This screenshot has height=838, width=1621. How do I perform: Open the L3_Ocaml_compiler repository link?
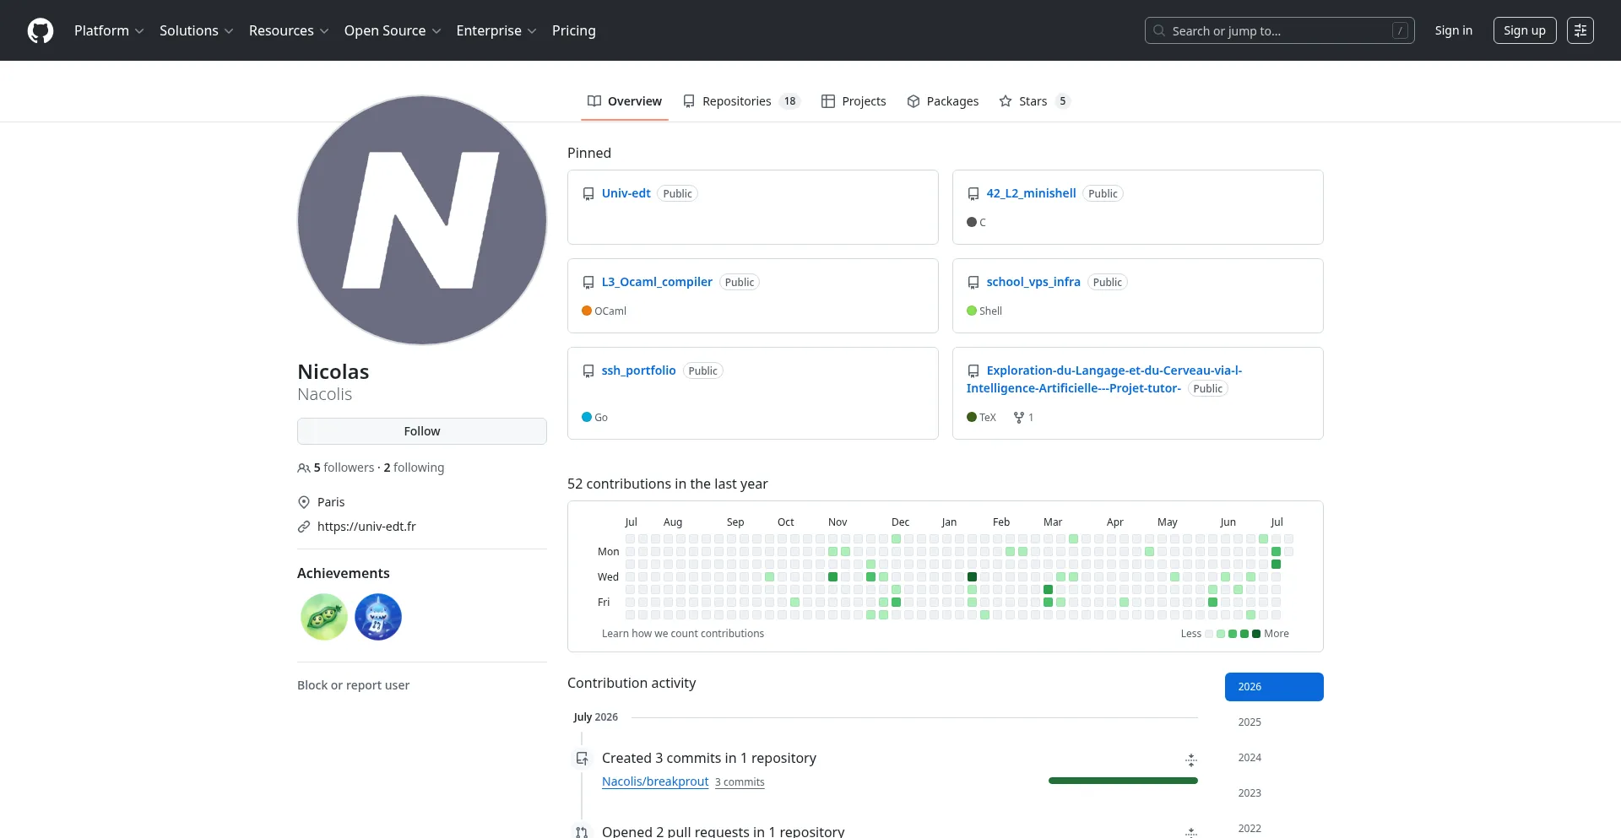[657, 282]
